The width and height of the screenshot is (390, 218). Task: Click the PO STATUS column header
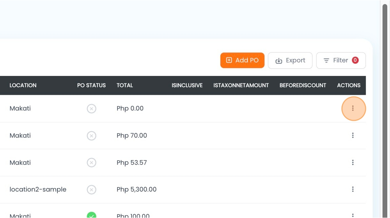91,85
